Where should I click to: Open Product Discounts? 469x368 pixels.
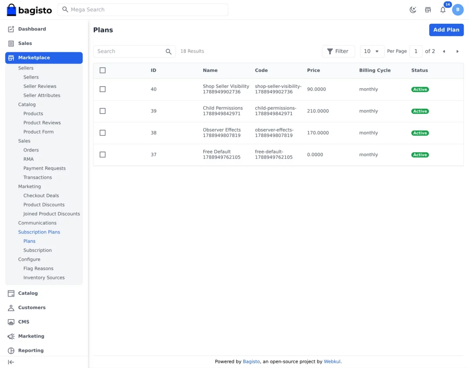pos(44,205)
